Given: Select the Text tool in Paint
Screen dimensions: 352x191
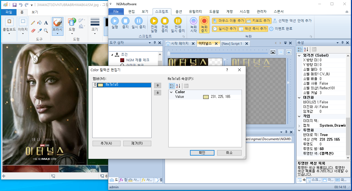Looking at the screenshot, I should coord(46,23).
